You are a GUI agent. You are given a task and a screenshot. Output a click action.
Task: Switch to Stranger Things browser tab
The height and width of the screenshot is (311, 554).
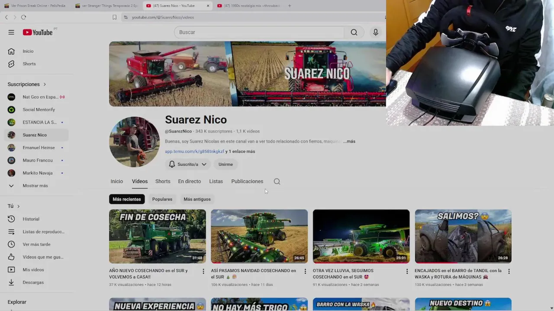click(106, 6)
